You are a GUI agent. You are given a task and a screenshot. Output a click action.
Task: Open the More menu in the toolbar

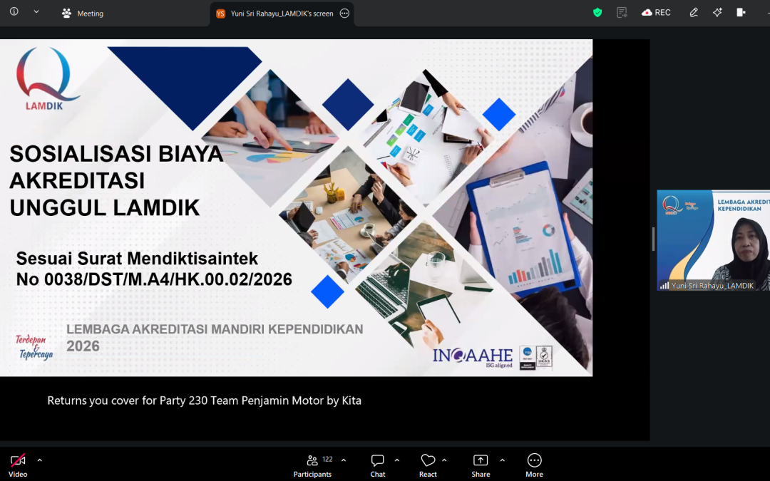[x=534, y=465]
